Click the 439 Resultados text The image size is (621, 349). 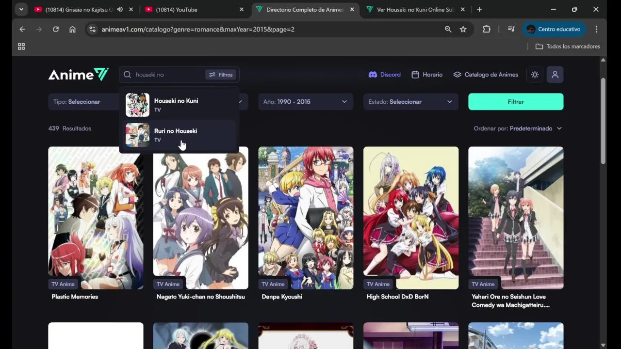click(x=70, y=128)
